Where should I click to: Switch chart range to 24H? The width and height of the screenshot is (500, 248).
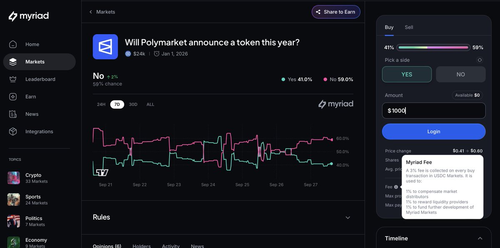tap(101, 105)
